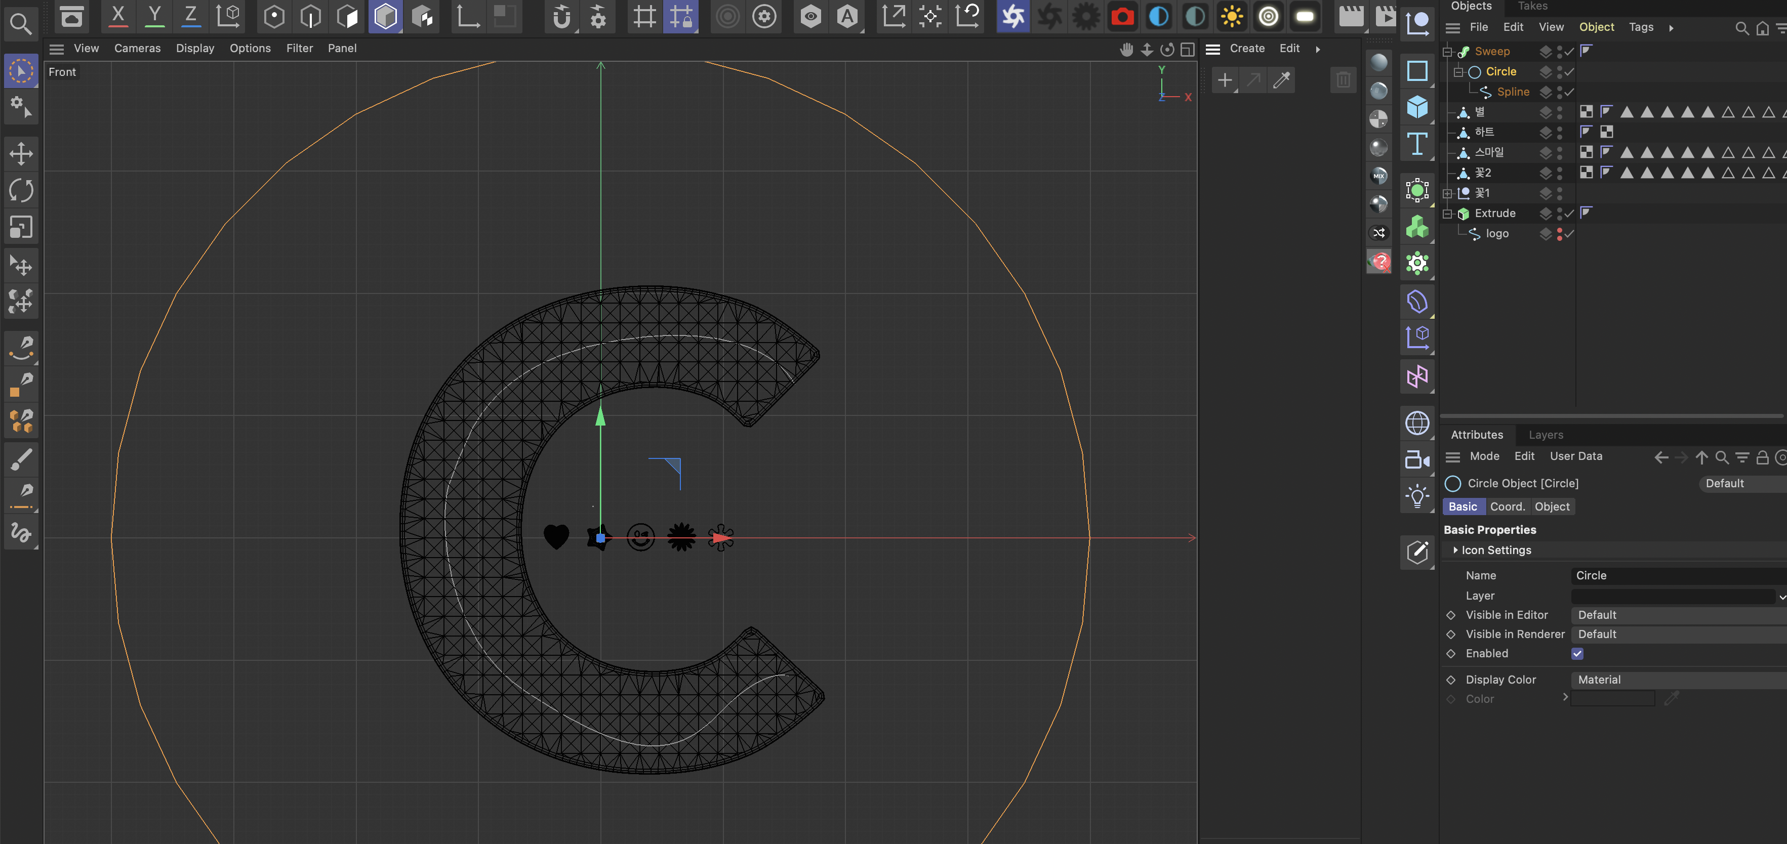Expand Icon Settings section
Viewport: 1787px width, 844px height.
point(1455,550)
